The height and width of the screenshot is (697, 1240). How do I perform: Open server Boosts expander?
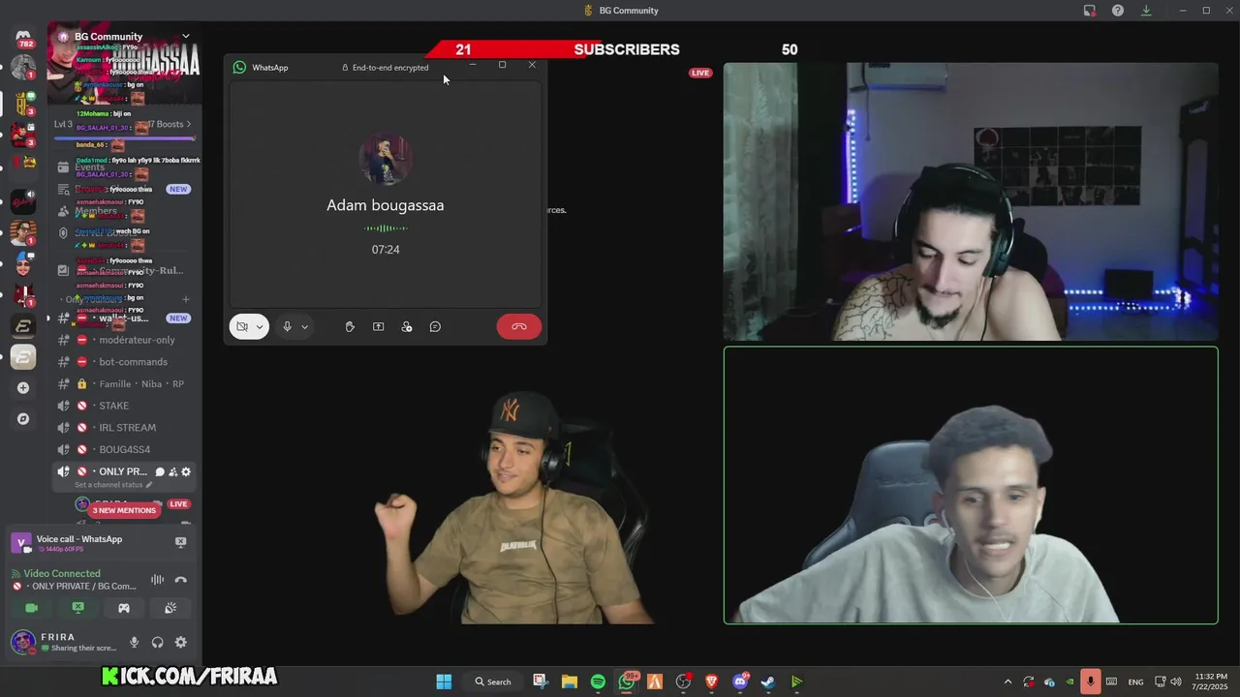pos(170,124)
